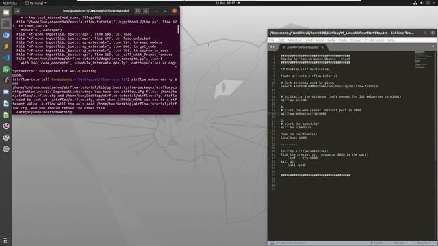Click 'cd Desktop/airflow-tutorial' line in Sublime
The height and width of the screenshot is (246, 438).
[x=305, y=69]
